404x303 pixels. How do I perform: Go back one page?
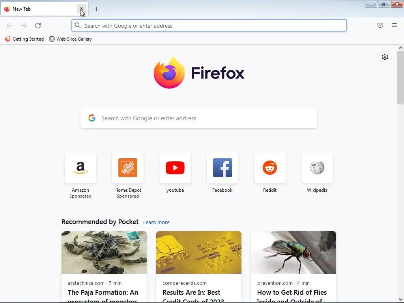click(x=9, y=26)
